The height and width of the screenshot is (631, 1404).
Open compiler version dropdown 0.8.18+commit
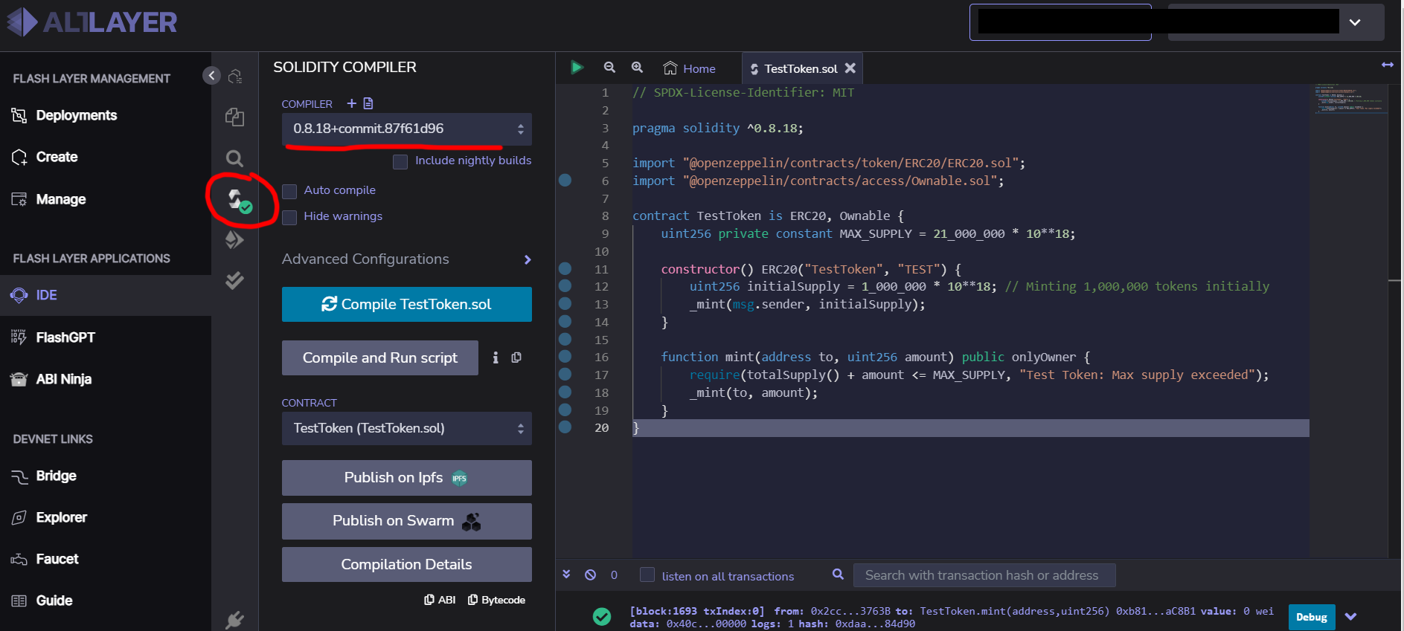pyautogui.click(x=406, y=129)
